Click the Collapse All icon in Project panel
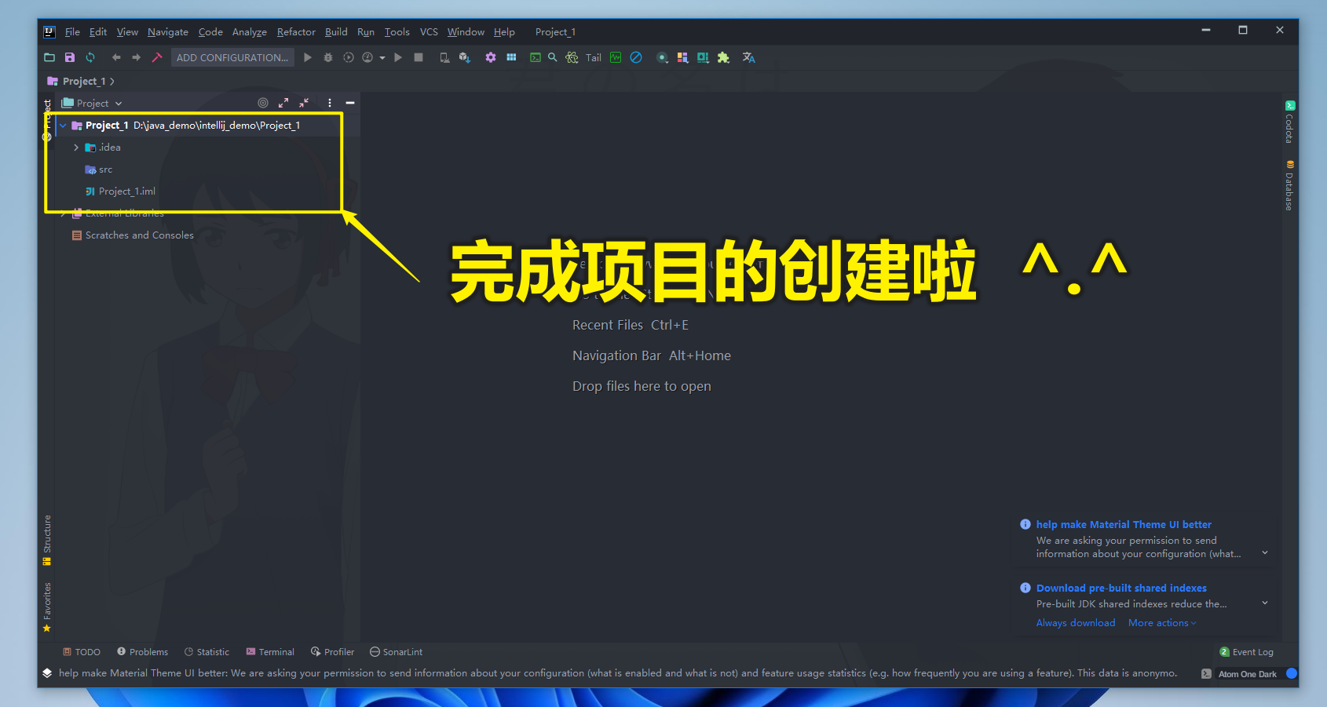Screen dimensions: 1327x707 pos(304,103)
